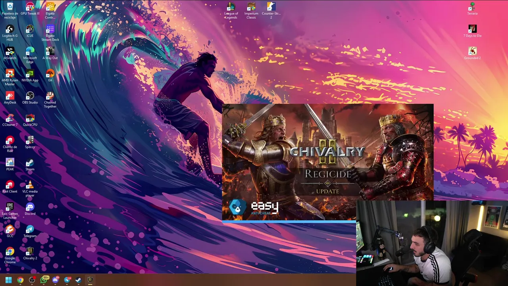Open Logitech G HUB desktop shortcut
The width and height of the screenshot is (508, 286).
10,33
